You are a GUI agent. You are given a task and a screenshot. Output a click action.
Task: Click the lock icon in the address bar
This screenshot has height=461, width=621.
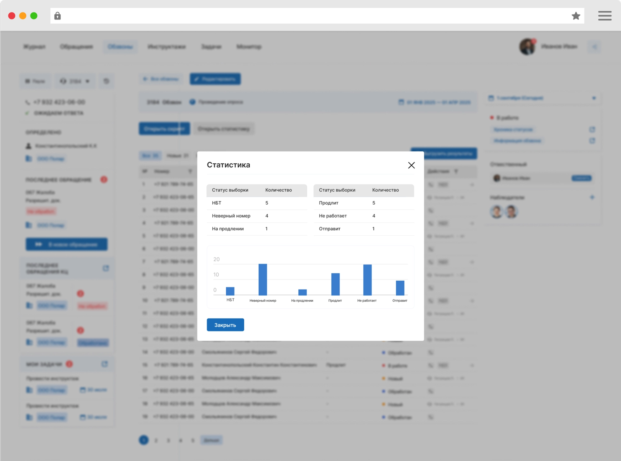coord(57,16)
